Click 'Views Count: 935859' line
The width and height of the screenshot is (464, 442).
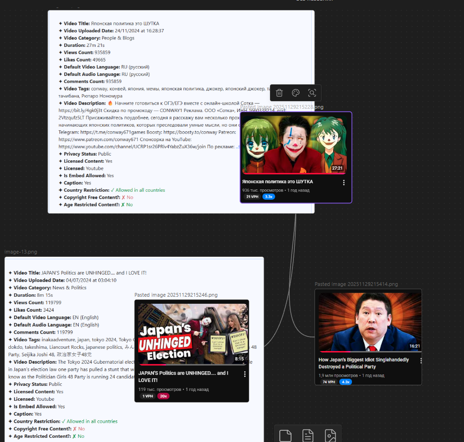click(85, 52)
